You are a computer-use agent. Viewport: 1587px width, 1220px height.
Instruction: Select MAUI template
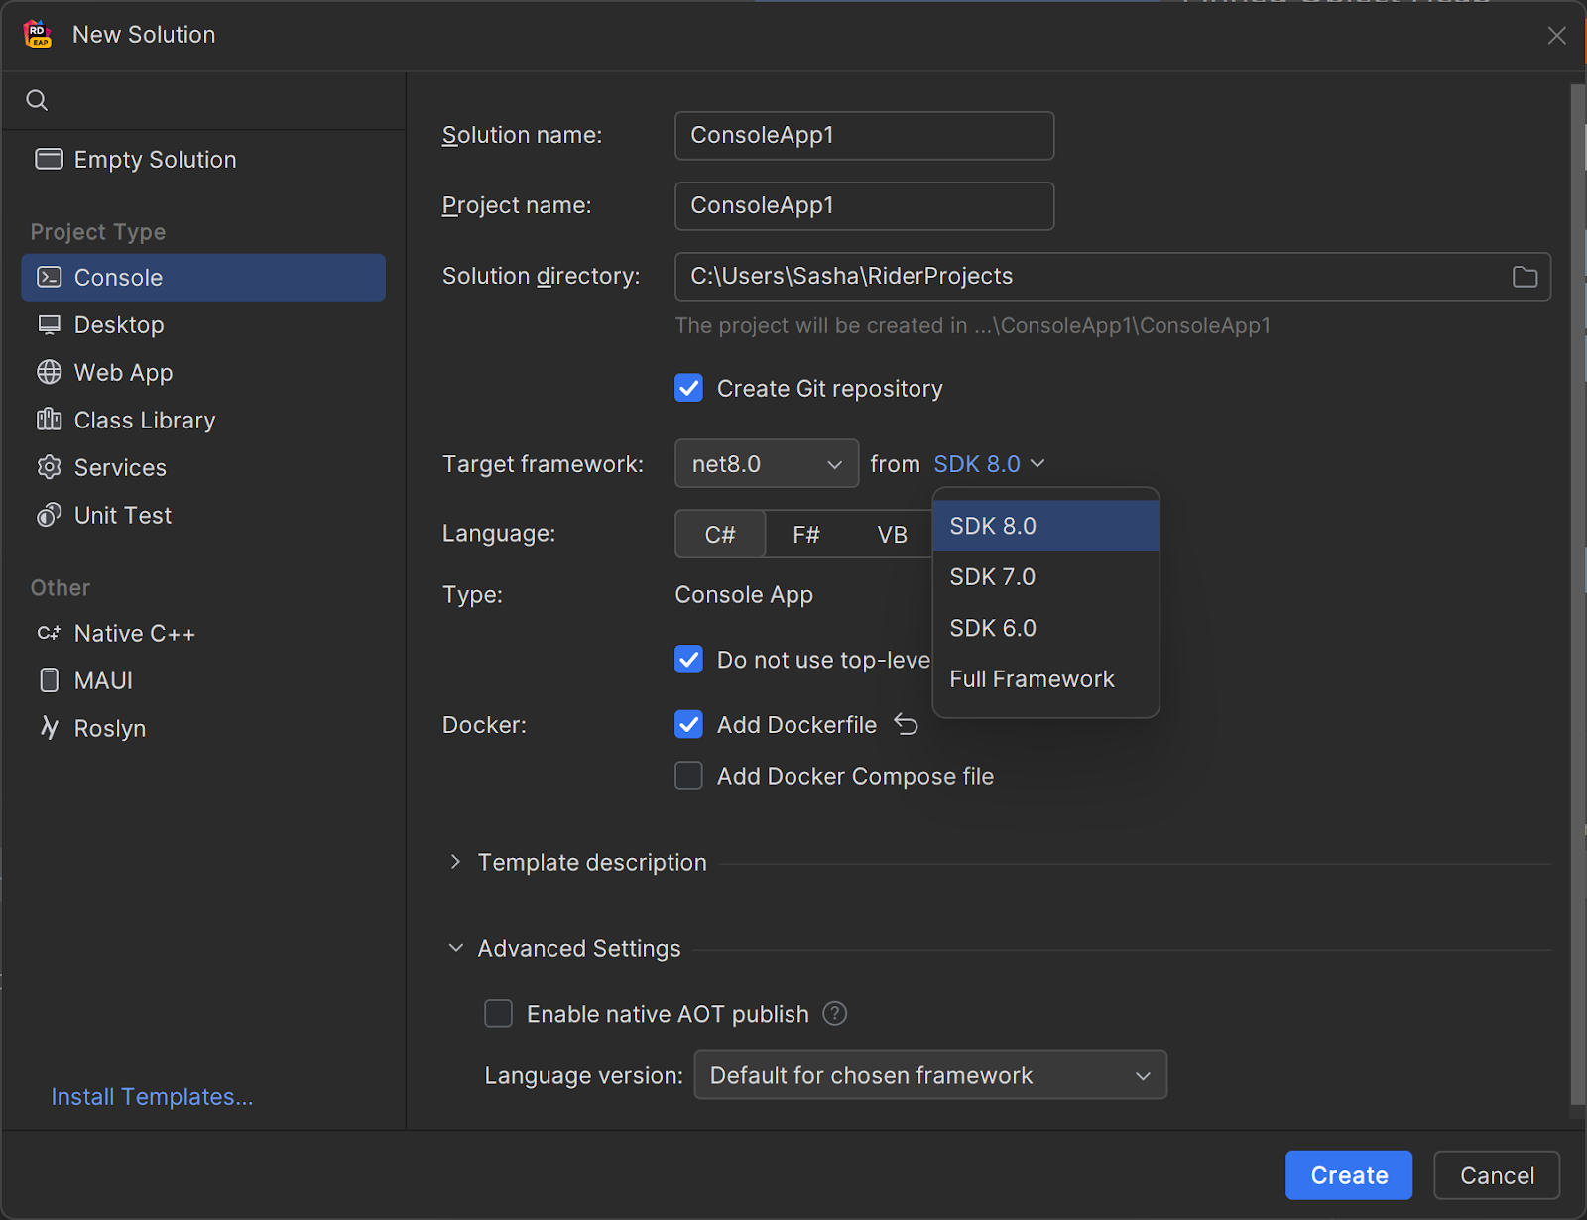pyautogui.click(x=203, y=680)
